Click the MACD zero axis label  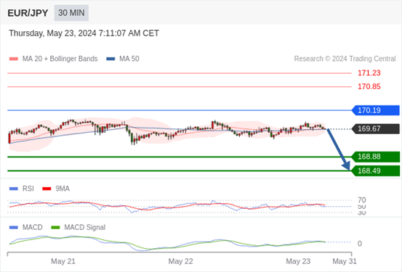tap(360, 244)
